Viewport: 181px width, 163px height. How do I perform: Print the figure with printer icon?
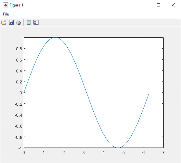point(19,22)
